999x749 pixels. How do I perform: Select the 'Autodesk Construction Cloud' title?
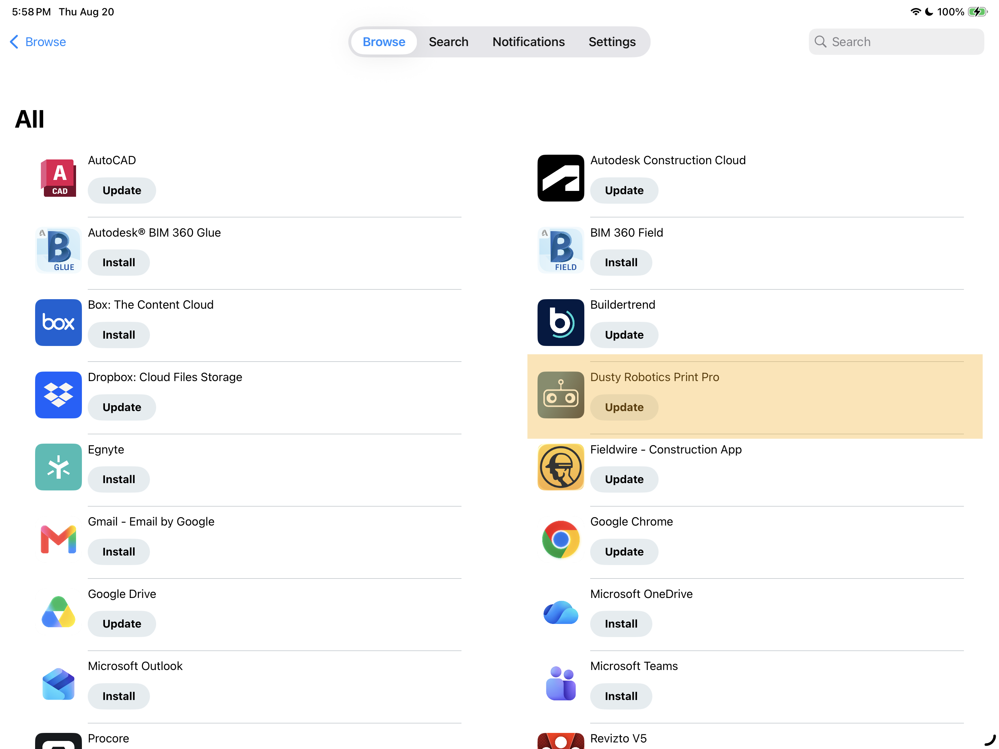pyautogui.click(x=668, y=161)
